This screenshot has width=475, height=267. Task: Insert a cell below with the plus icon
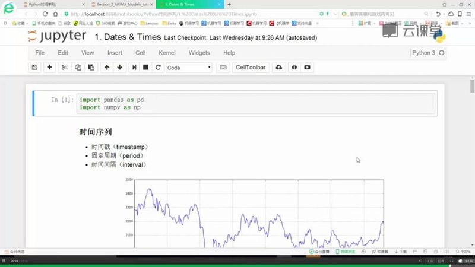tap(49, 68)
